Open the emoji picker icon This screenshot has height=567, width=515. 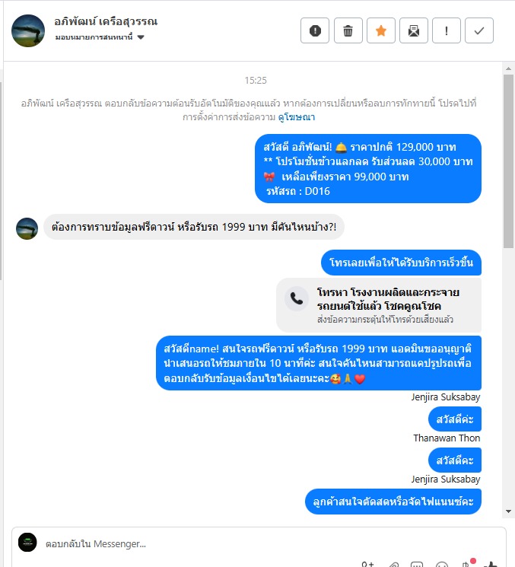coord(442,565)
